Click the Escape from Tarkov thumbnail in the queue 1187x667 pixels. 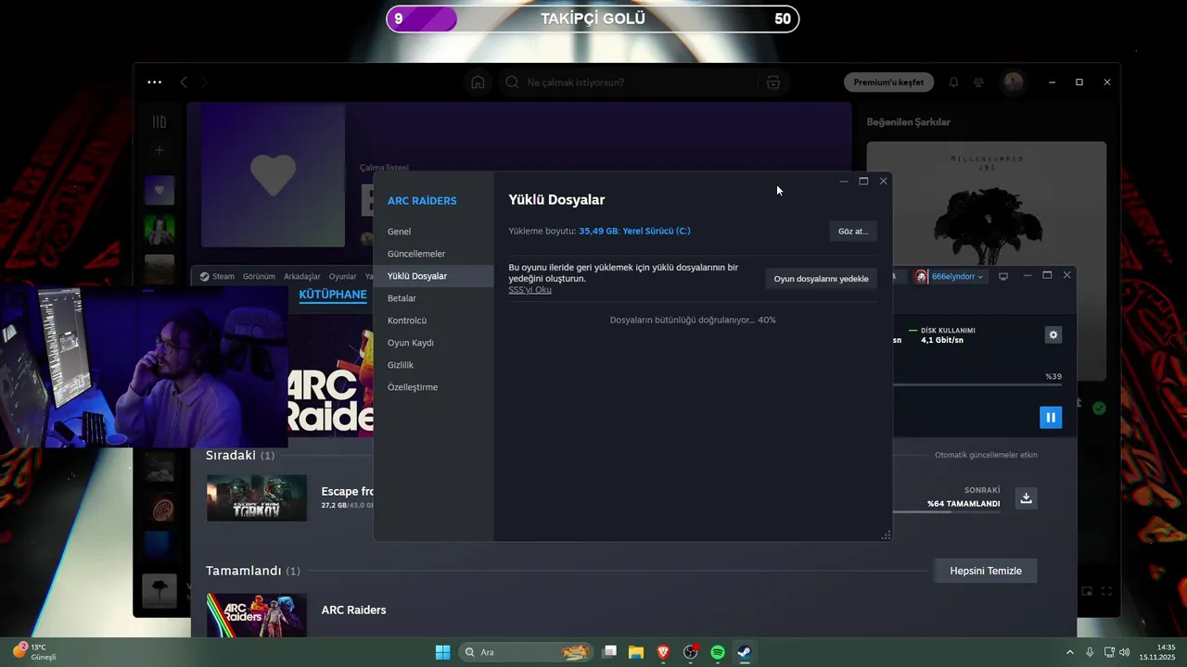pos(257,497)
